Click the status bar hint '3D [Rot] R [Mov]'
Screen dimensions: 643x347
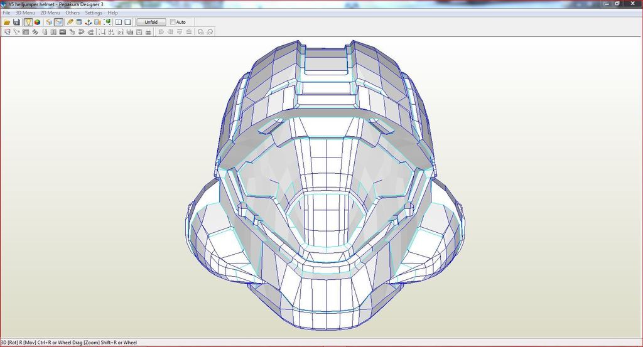click(18, 343)
